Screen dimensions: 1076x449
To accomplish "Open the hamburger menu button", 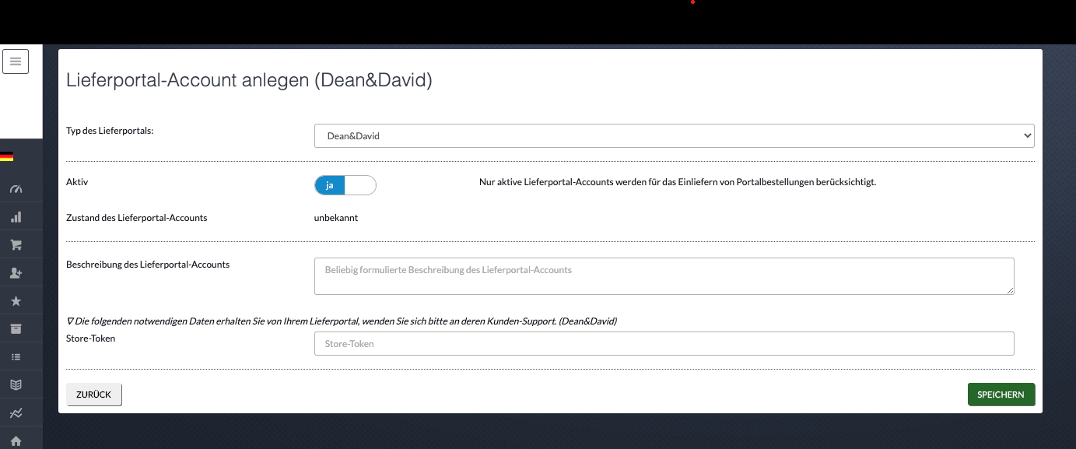I will [16, 61].
